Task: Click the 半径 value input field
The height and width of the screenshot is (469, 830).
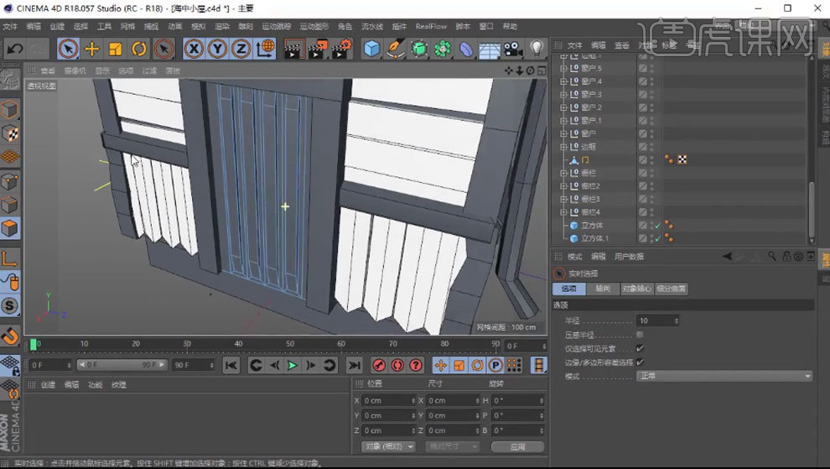Action: tap(655, 320)
